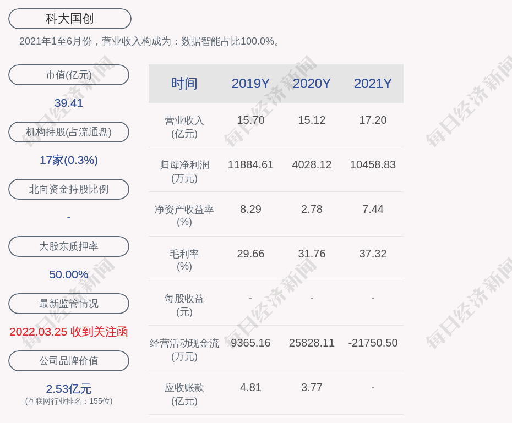
Task: Click the 营业收入(亿元) row label
Action: pyautogui.click(x=184, y=127)
